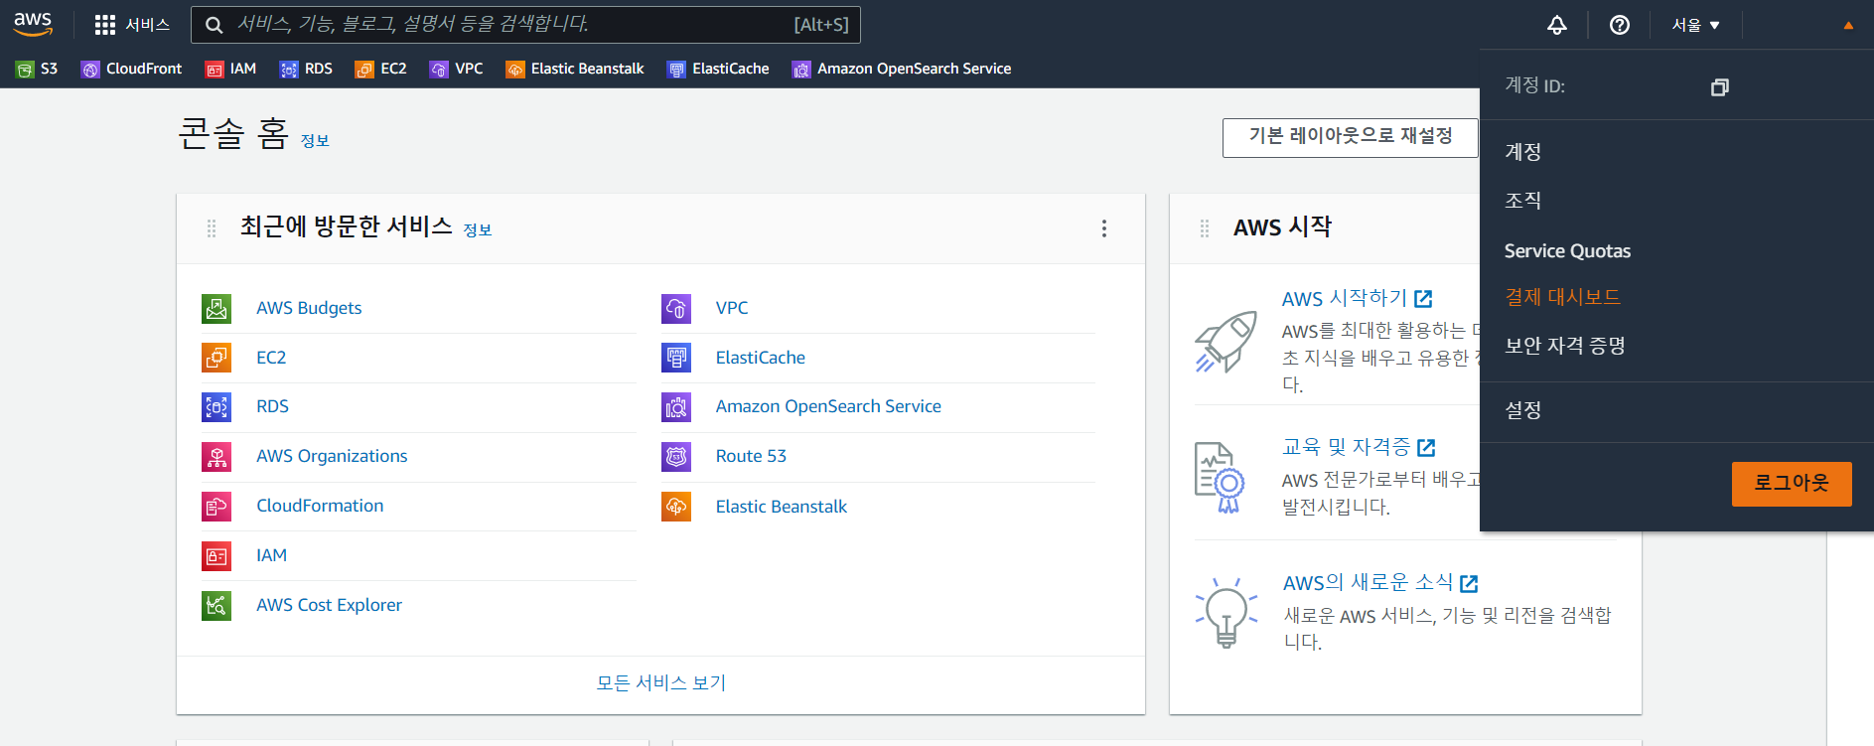1874x746 pixels.
Task: Click the EC2 icon in recently visited
Action: [216, 358]
